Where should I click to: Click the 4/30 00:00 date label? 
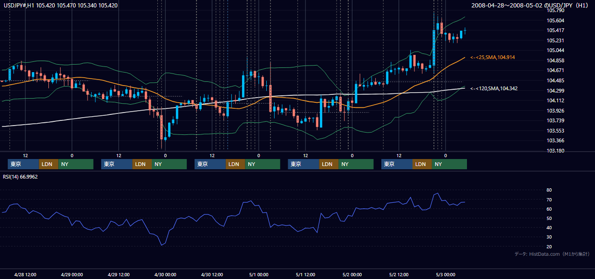point(165,274)
